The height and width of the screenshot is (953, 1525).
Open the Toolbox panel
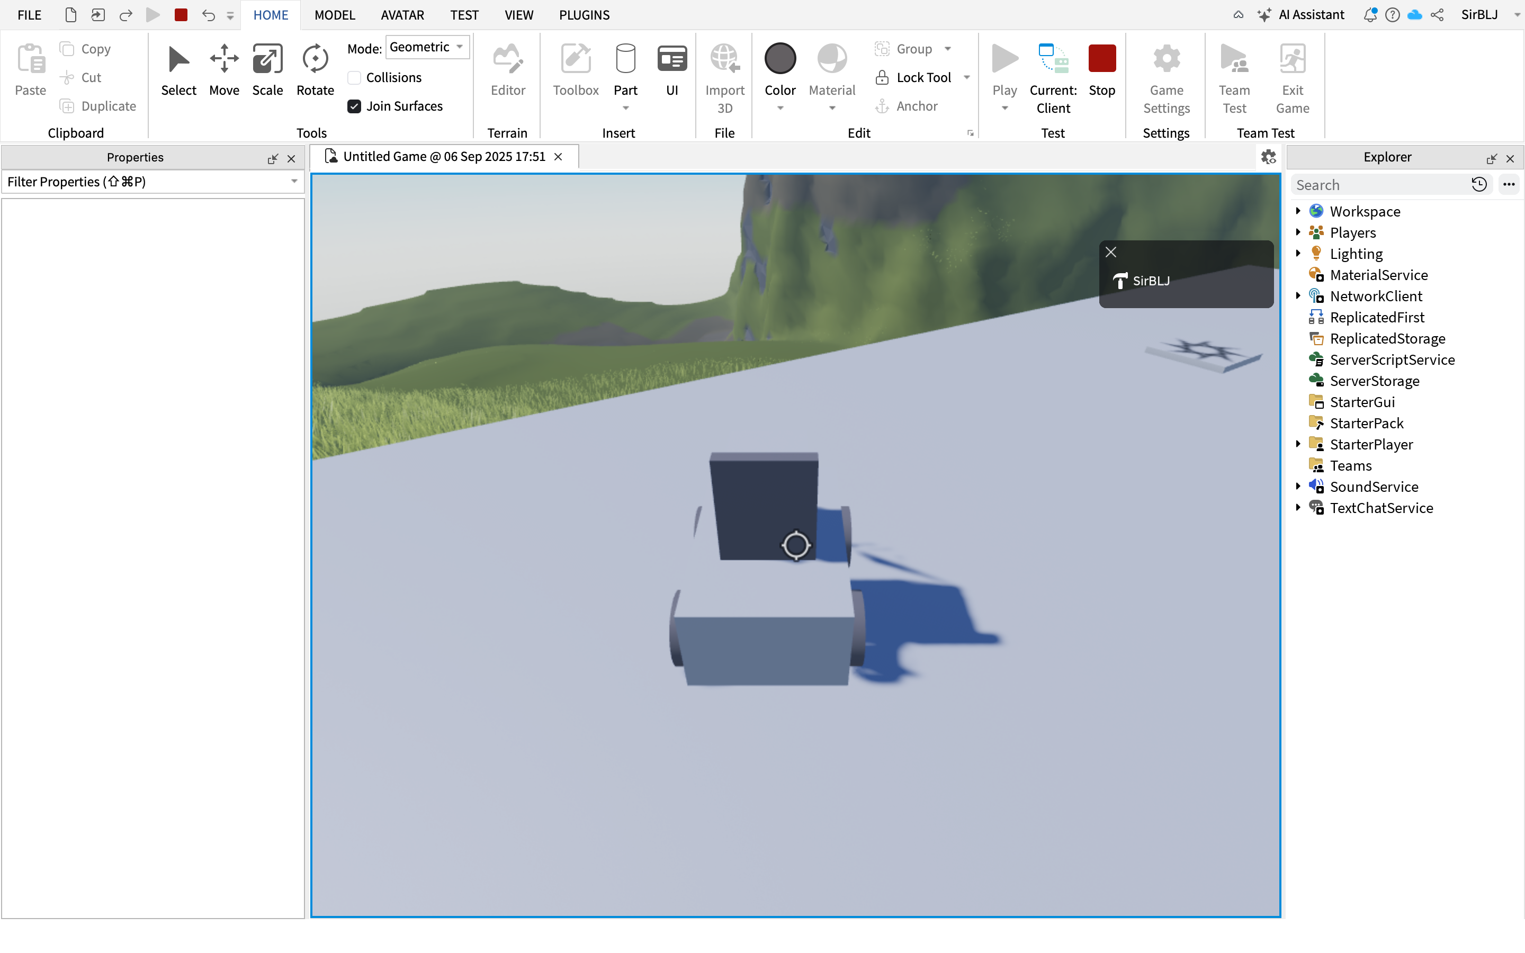click(x=576, y=69)
